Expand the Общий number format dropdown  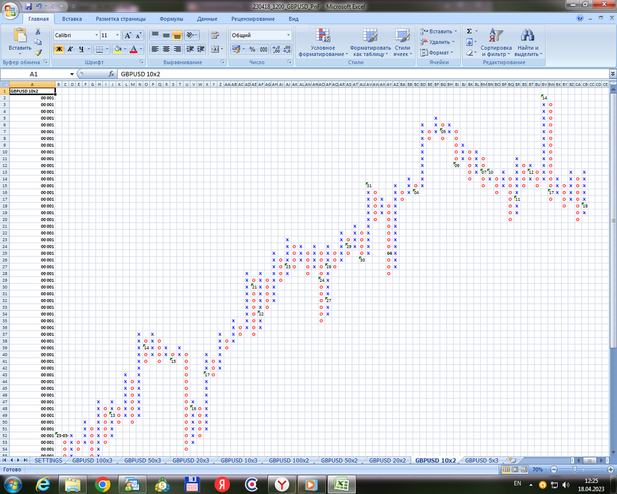288,36
